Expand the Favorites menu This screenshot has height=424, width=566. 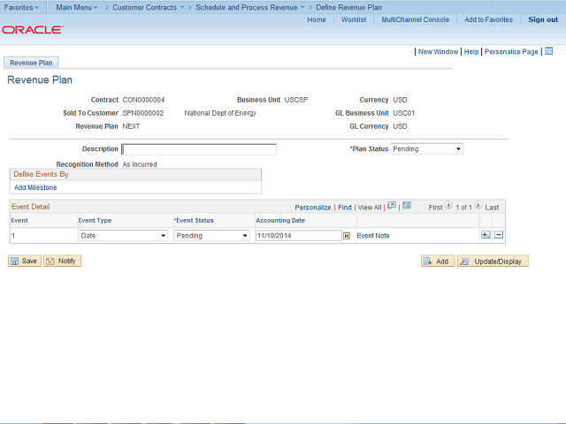[x=21, y=7]
